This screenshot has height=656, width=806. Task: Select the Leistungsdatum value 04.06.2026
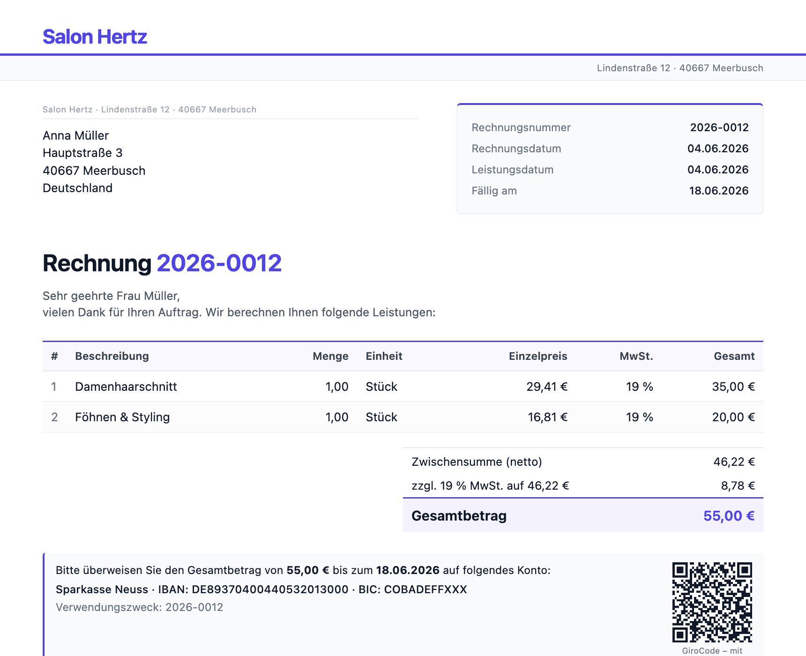718,170
